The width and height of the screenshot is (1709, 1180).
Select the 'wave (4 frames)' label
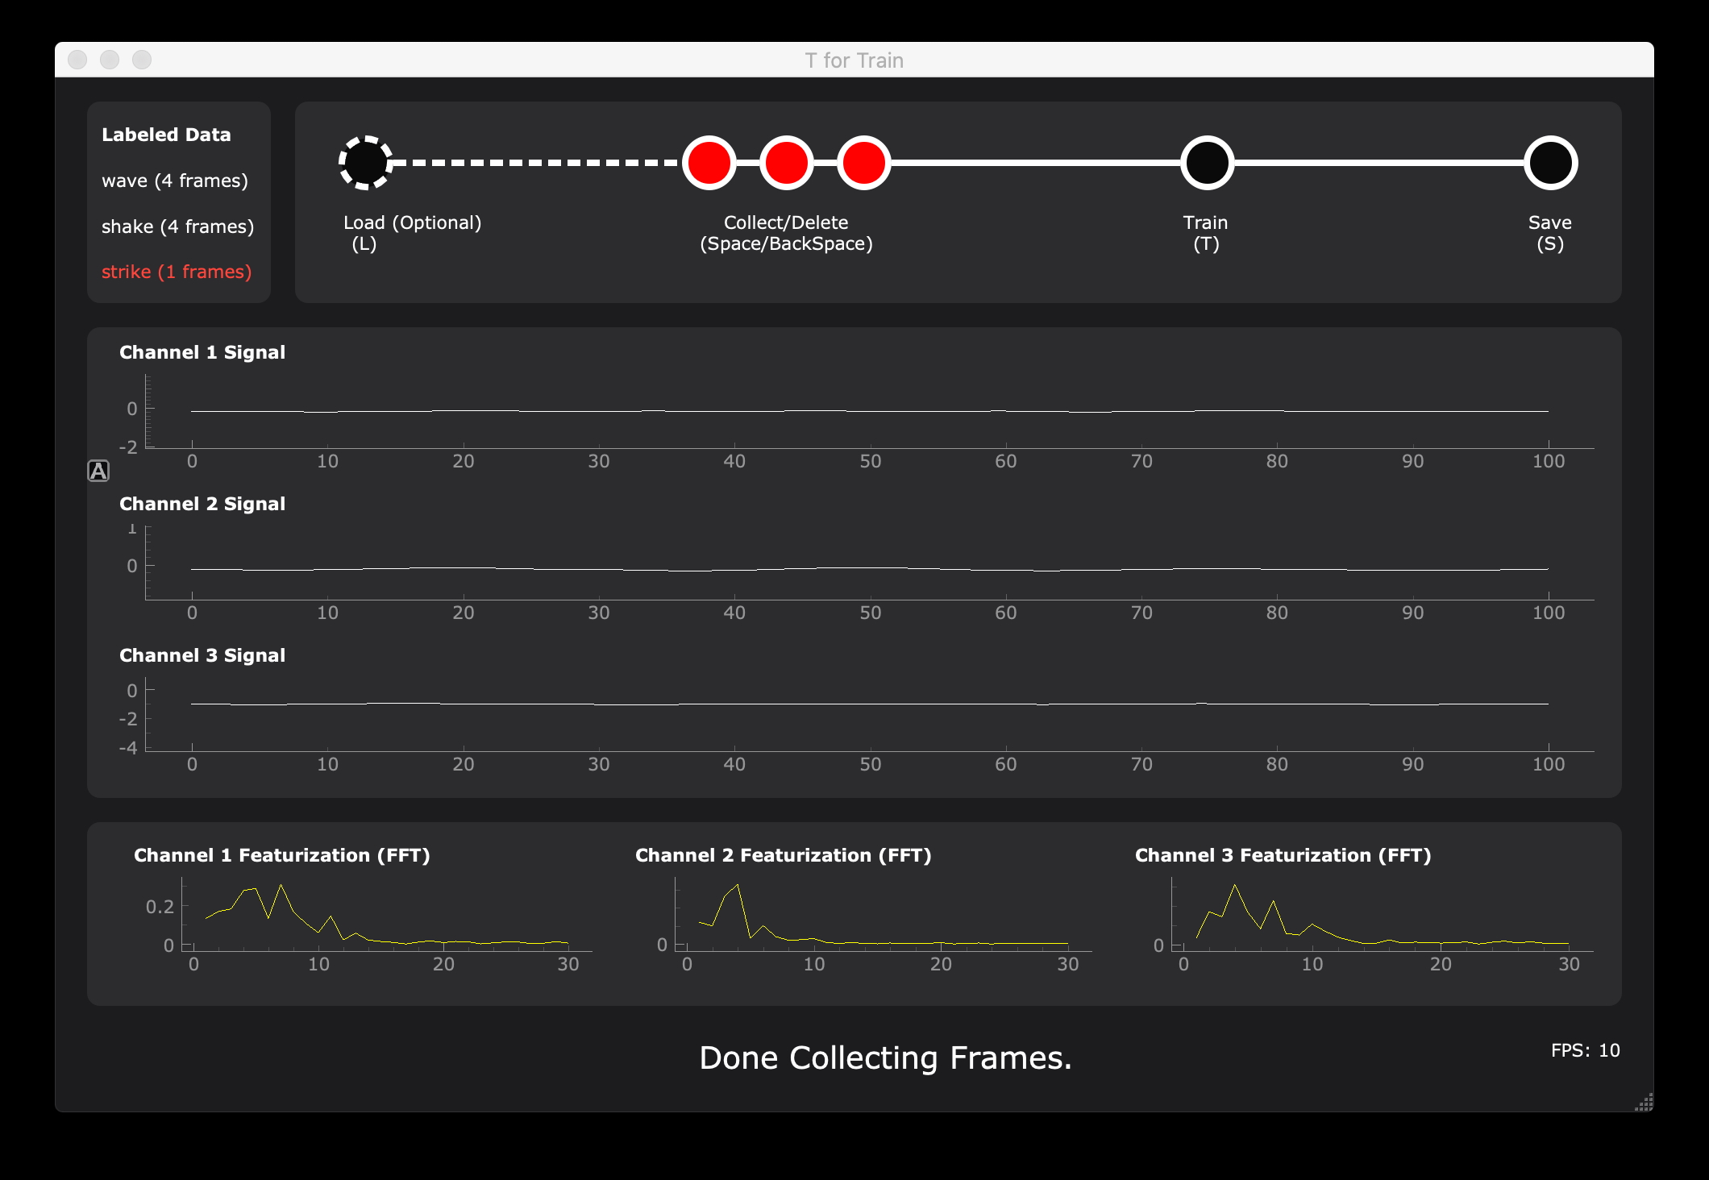tap(175, 181)
